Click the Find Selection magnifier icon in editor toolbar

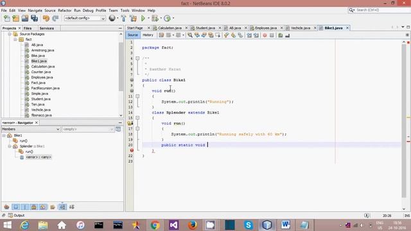tap(190, 35)
